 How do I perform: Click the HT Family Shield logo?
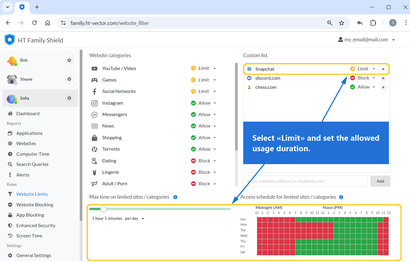click(x=10, y=40)
